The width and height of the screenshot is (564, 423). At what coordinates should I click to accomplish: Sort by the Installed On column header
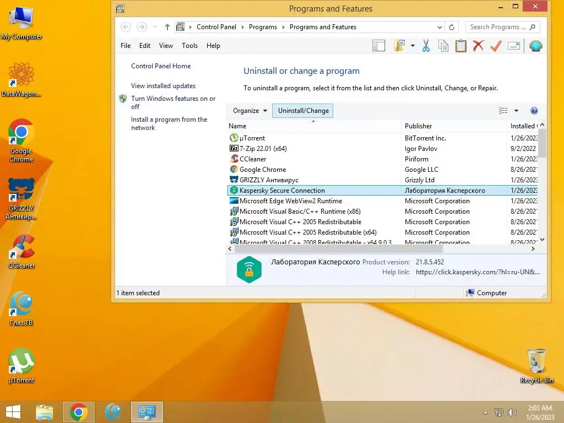(x=523, y=126)
